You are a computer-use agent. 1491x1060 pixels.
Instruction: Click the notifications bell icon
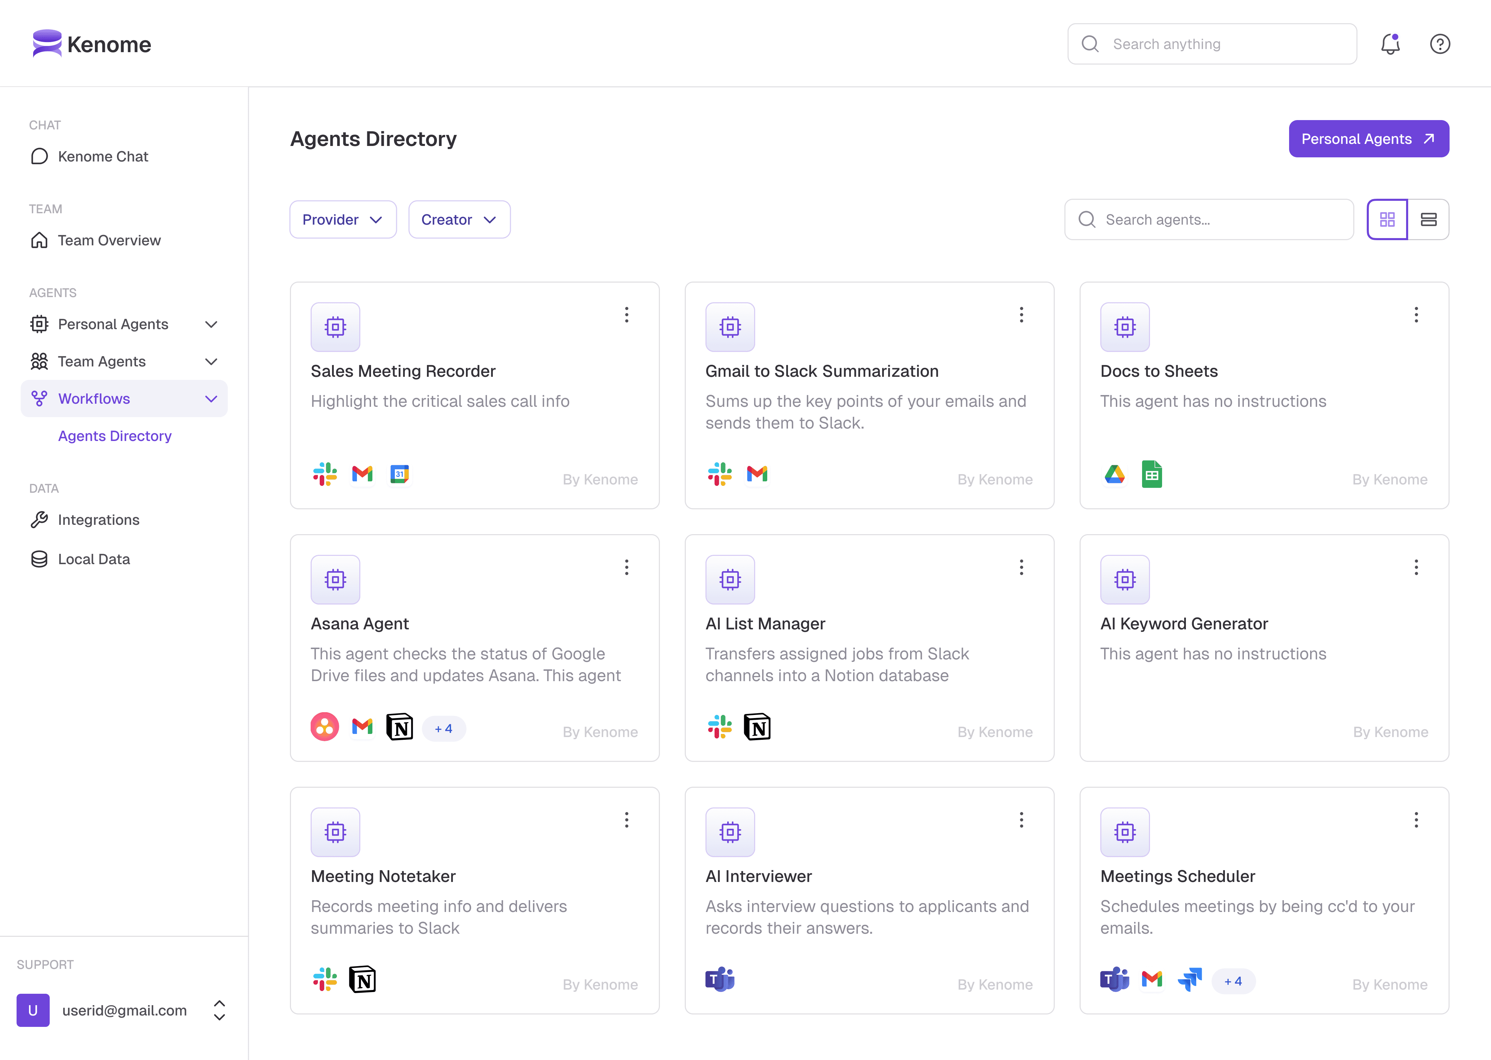coord(1390,44)
